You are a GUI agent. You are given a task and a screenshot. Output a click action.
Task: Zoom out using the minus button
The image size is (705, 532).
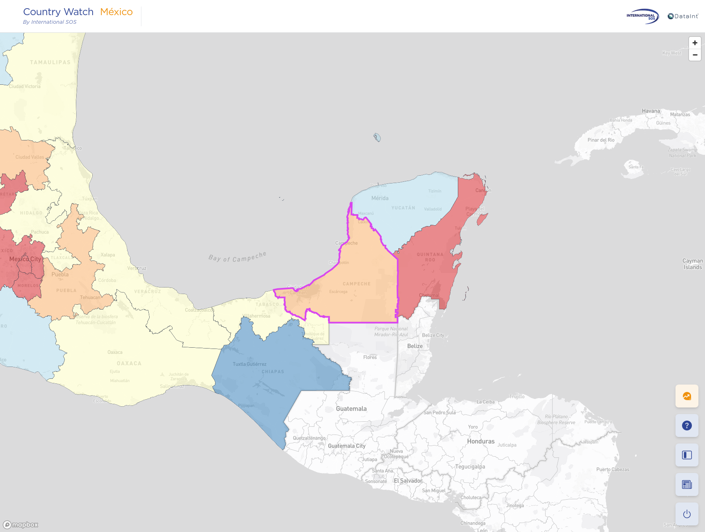point(695,54)
